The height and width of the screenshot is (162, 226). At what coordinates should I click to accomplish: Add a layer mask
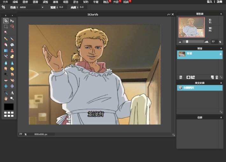[188, 77]
